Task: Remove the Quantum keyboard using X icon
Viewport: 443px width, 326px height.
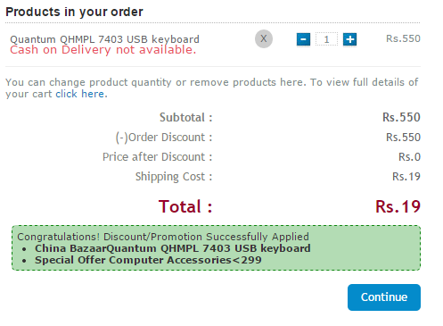Action: (264, 38)
